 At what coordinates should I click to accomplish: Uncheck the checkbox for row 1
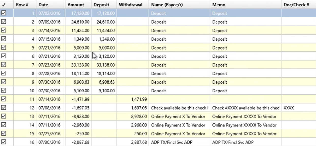tap(4, 13)
